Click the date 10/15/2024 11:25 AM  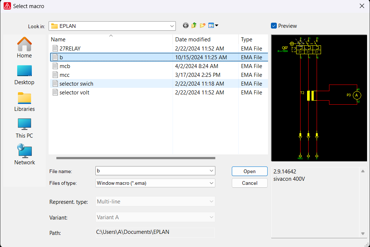click(x=201, y=57)
